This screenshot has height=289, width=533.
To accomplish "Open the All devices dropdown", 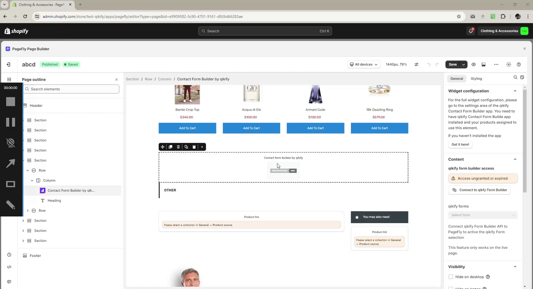I will [x=364, y=64].
